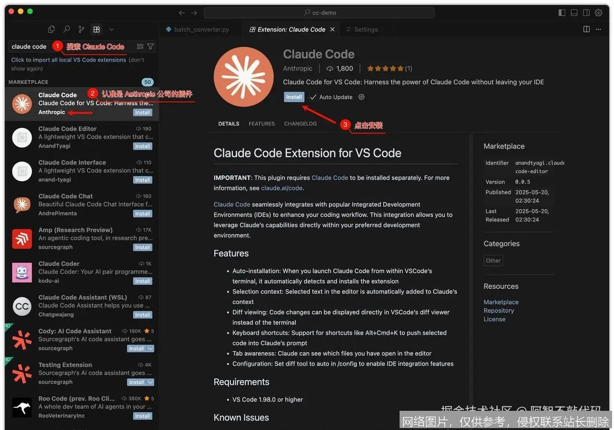
Task: Toggle the secondary side bar button
Action: pyautogui.click(x=586, y=12)
